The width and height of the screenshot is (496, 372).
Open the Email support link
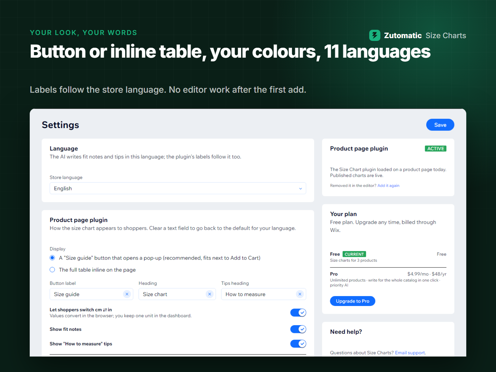click(x=410, y=353)
